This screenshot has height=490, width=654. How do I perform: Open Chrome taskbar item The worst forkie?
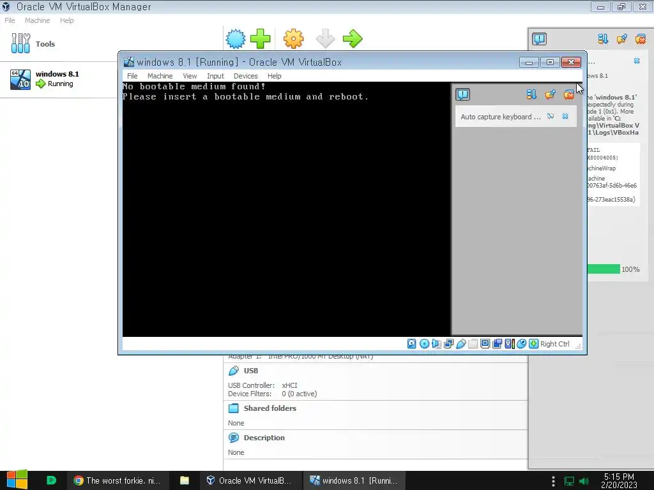click(118, 480)
